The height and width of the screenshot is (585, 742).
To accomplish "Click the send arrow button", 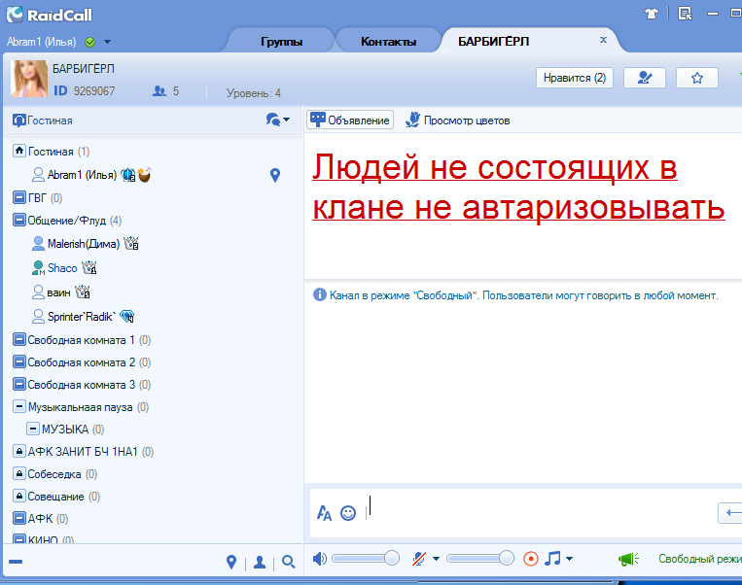I will (731, 513).
